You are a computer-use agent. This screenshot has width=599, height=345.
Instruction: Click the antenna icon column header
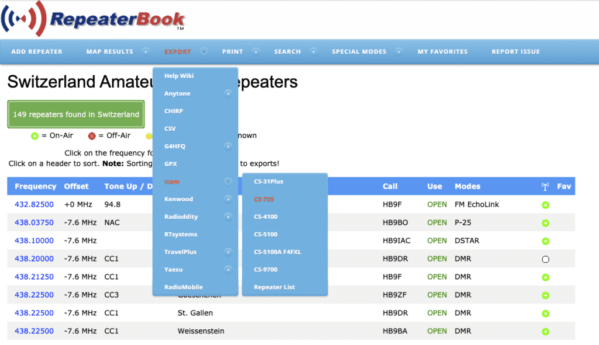click(545, 187)
